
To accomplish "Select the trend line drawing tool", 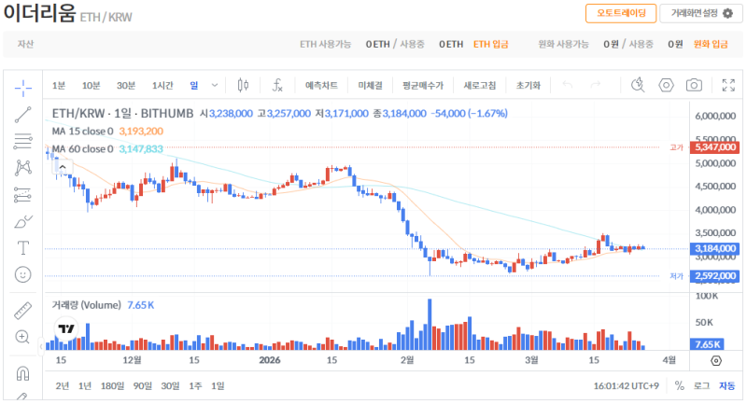I will tap(22, 115).
